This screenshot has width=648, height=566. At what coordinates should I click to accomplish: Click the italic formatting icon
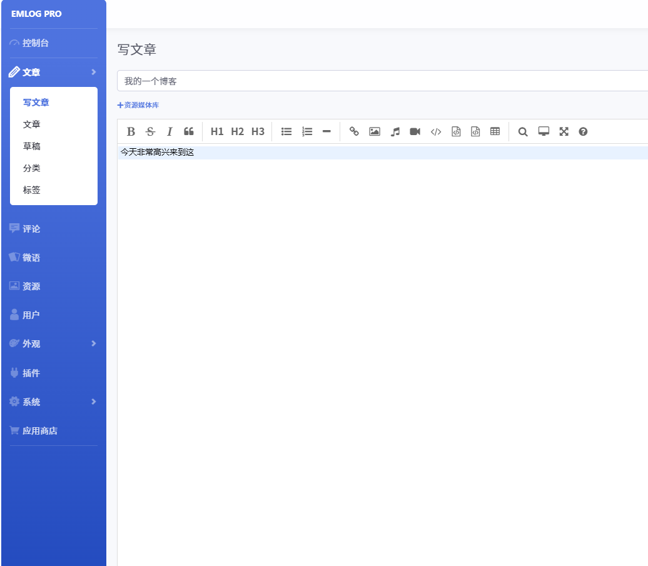coord(169,131)
